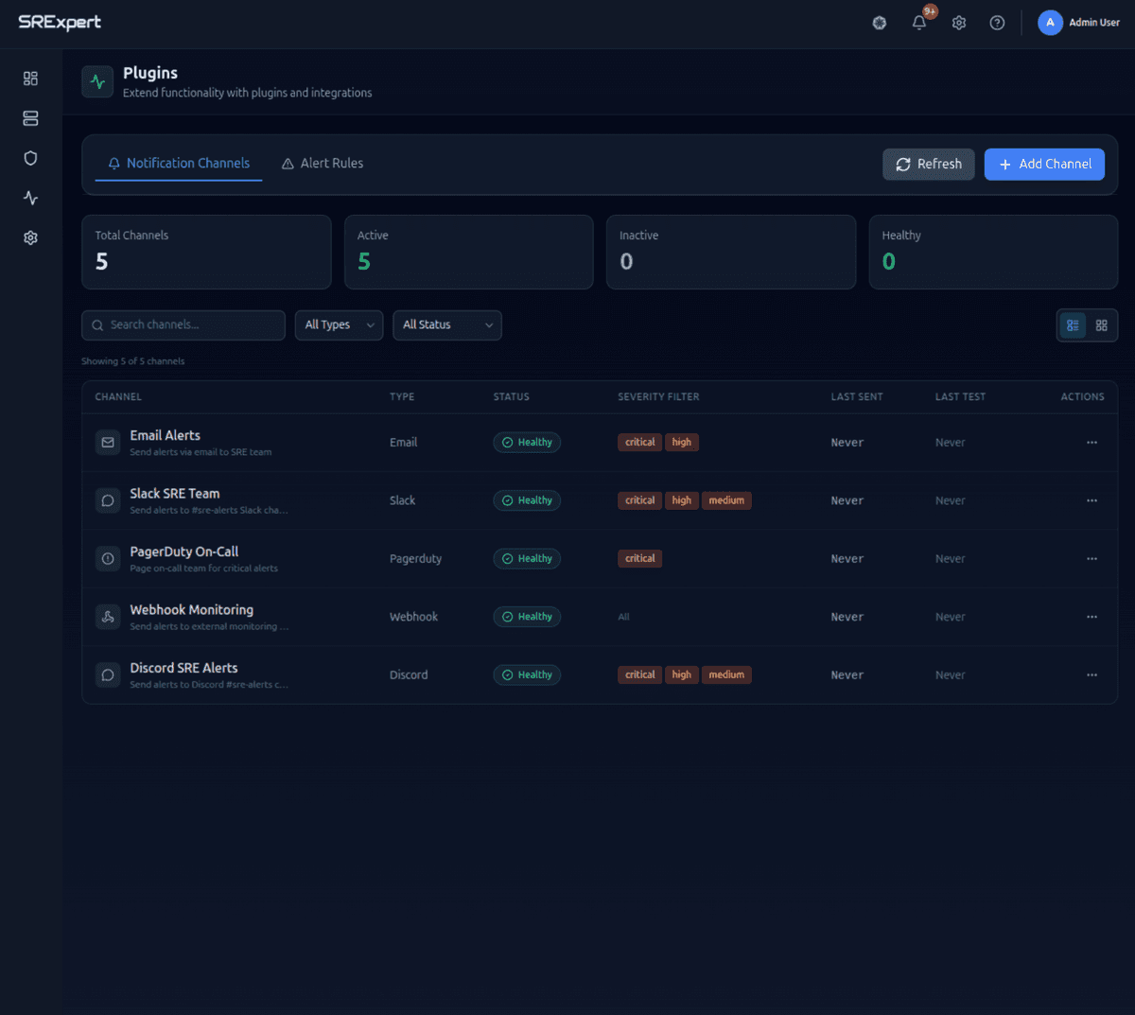Switch to the Alert Rules tab

[x=322, y=163]
